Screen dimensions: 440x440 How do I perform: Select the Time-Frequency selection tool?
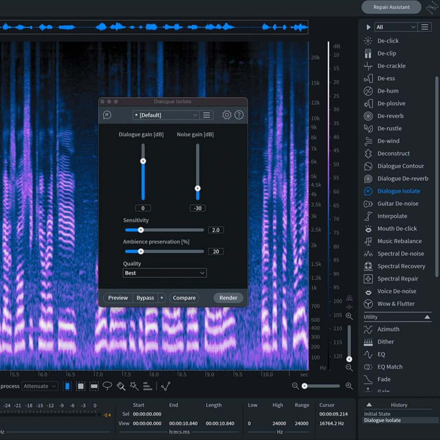(x=80, y=386)
